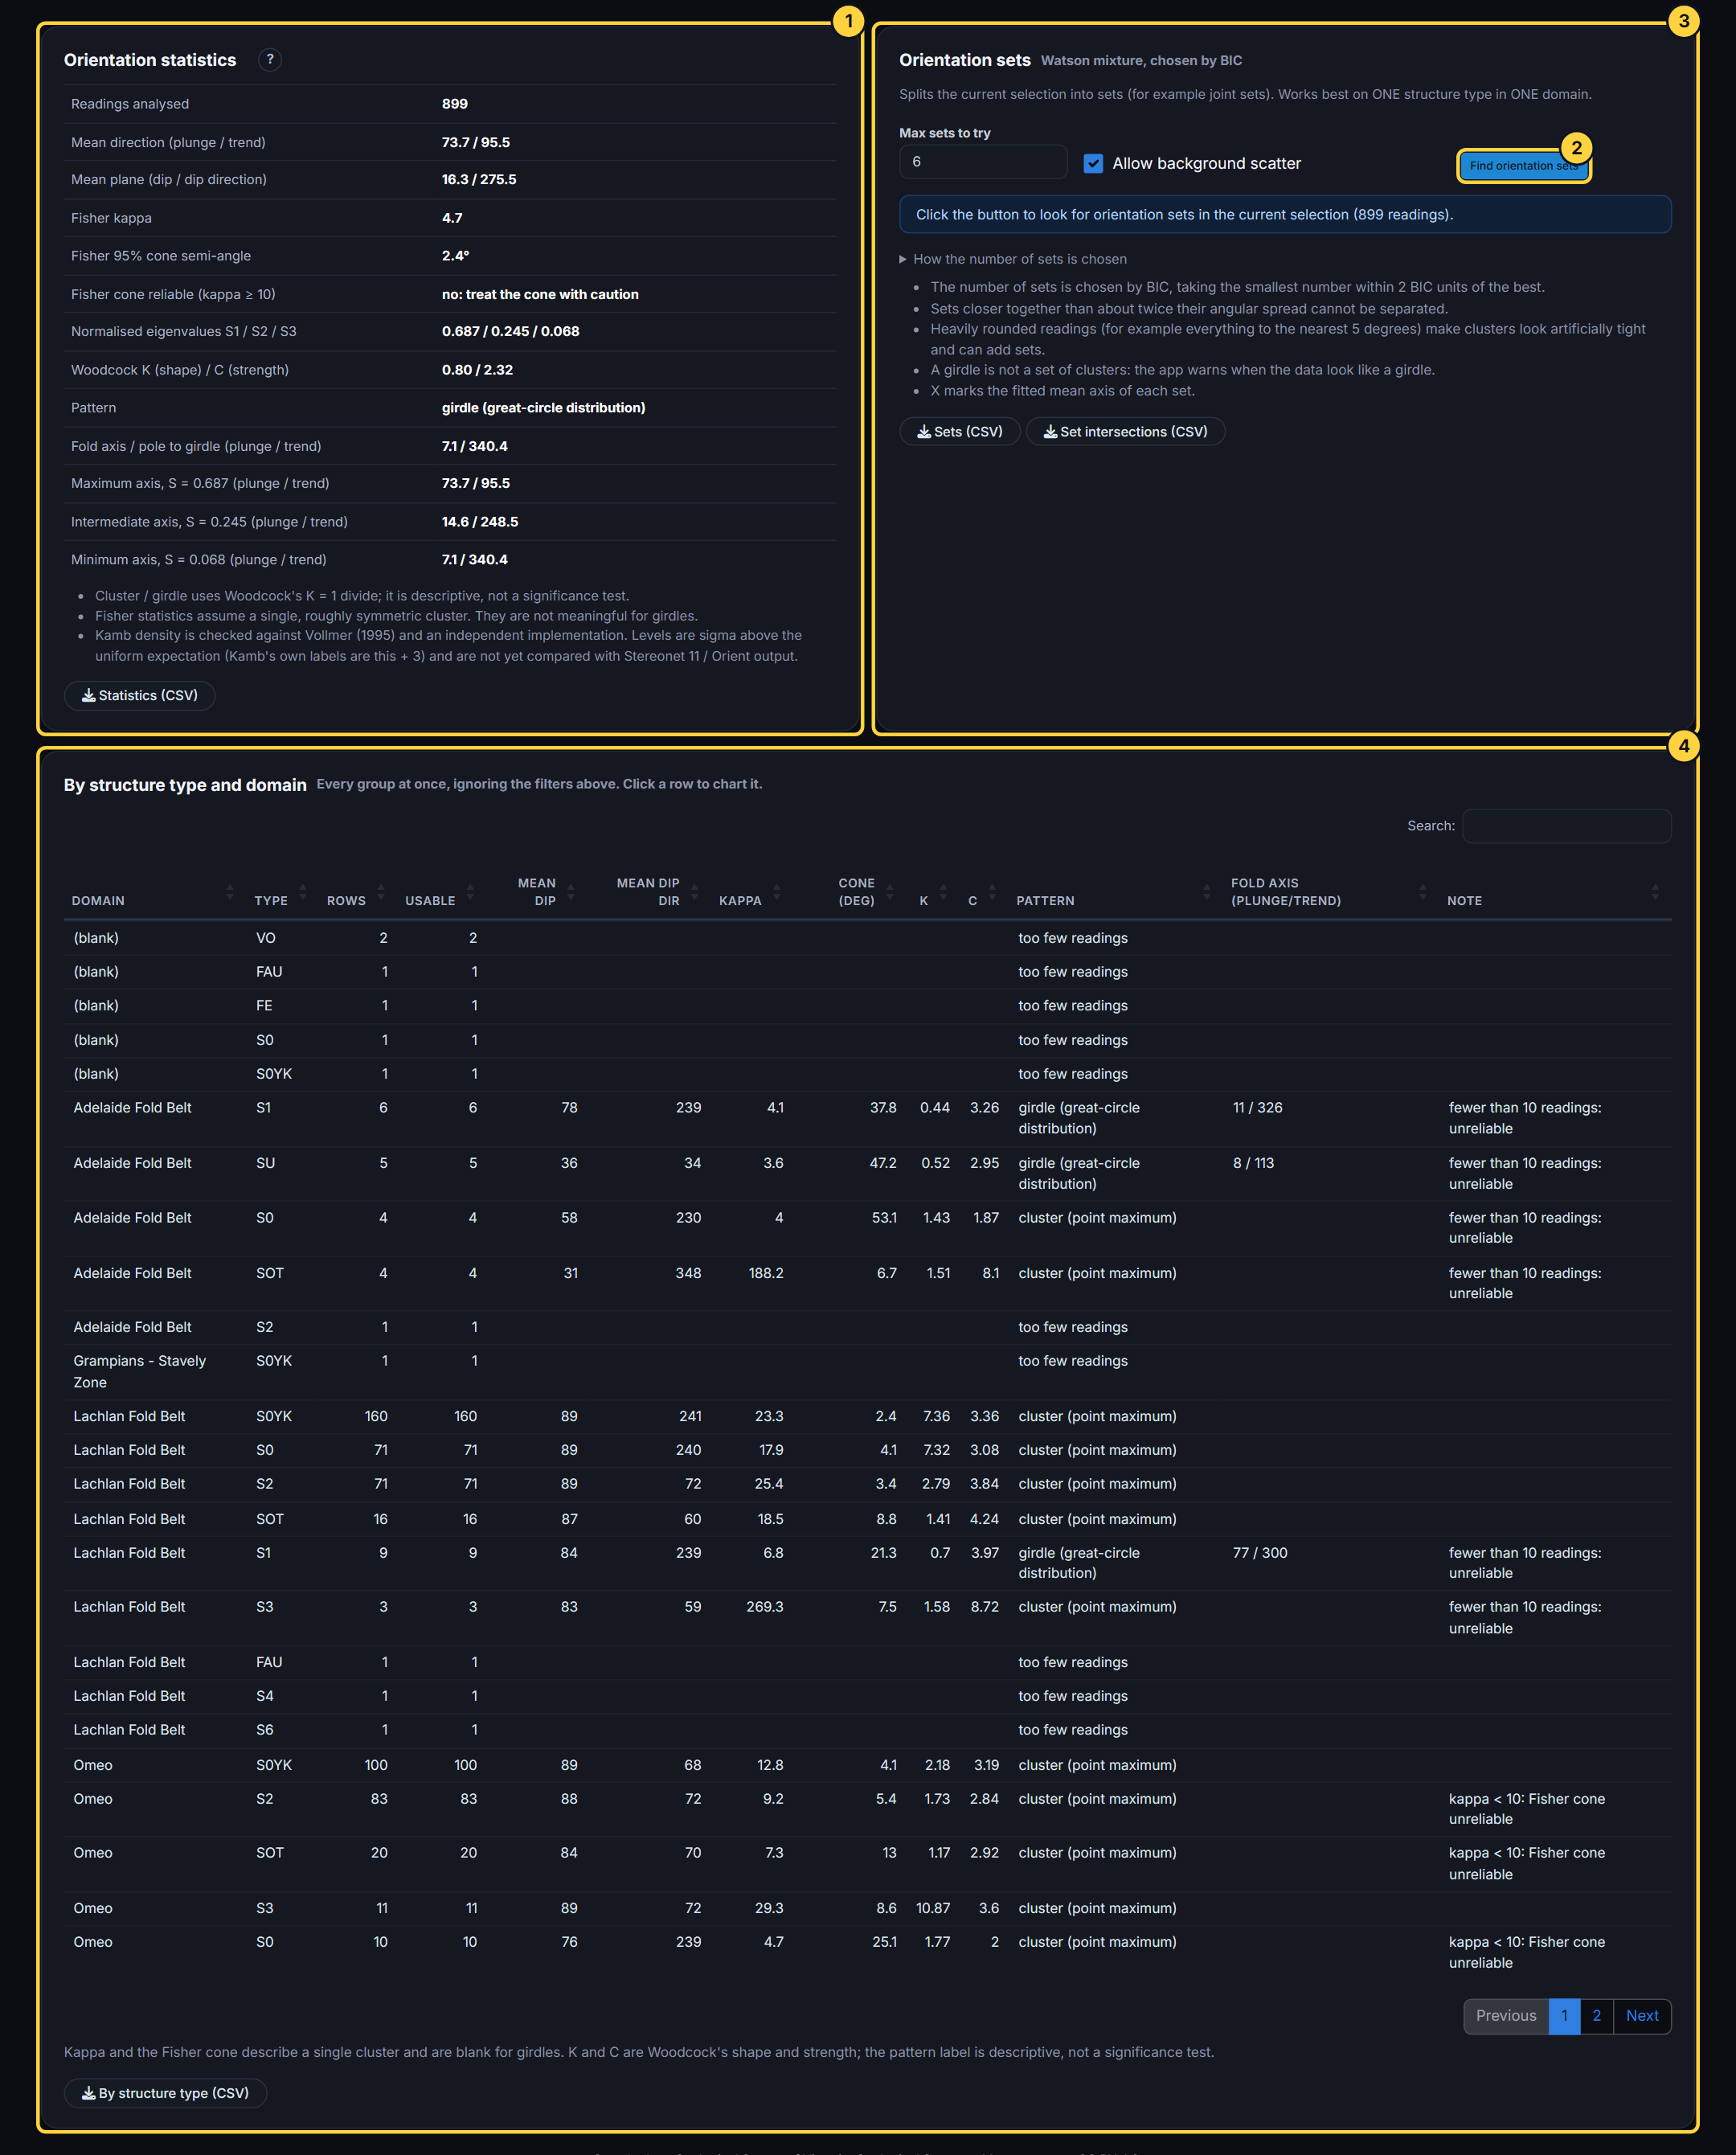The width and height of the screenshot is (1736, 2155).
Task: Click the Find orientation sets button
Action: (x=1522, y=166)
